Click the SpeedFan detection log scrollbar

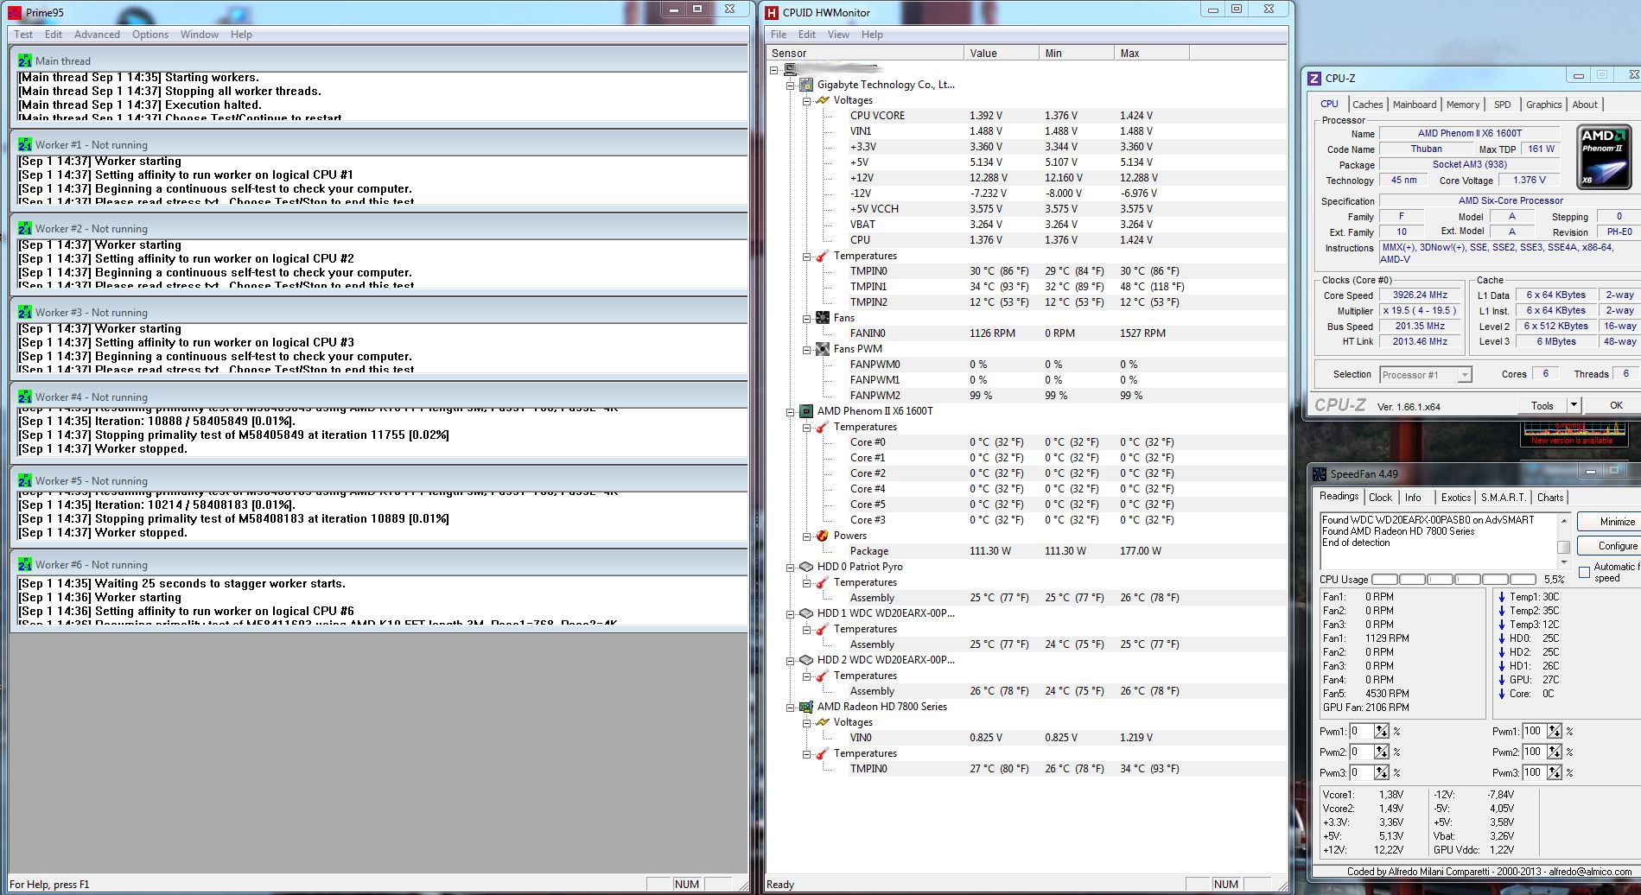coord(1563,540)
